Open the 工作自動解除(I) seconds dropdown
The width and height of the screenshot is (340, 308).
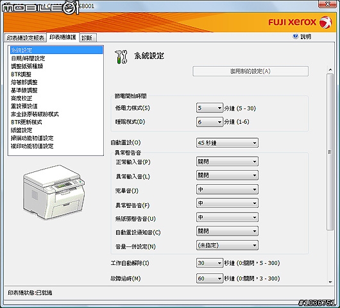point(210,263)
